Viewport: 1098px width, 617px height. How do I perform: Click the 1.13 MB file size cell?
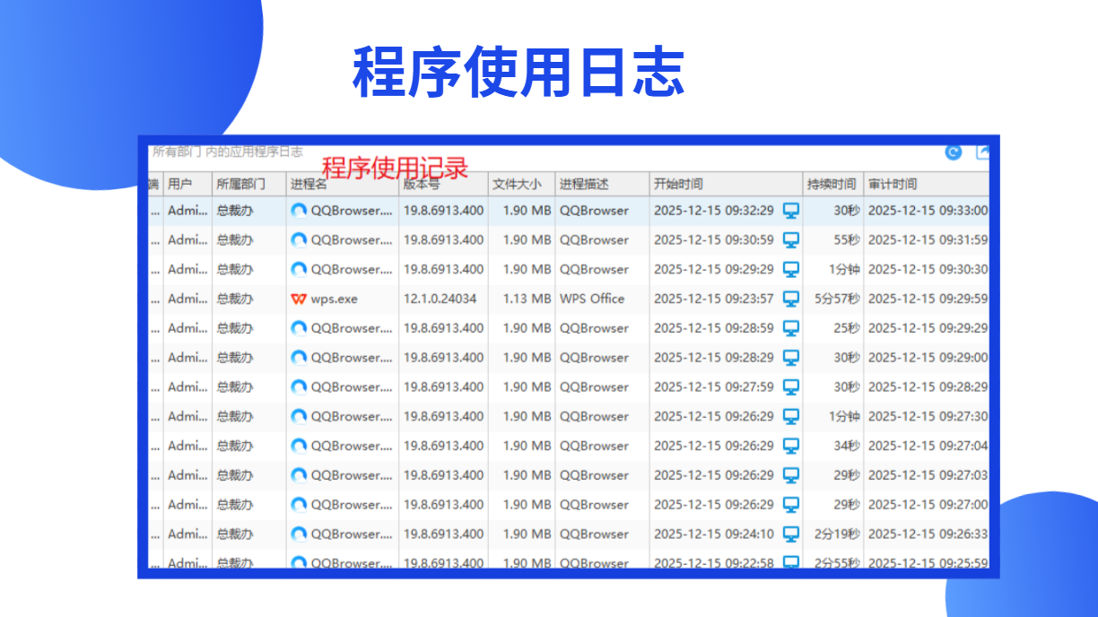(527, 299)
